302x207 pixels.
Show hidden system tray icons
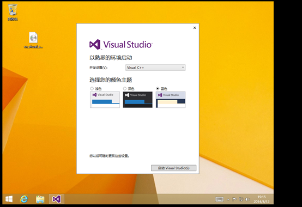coord(228,199)
